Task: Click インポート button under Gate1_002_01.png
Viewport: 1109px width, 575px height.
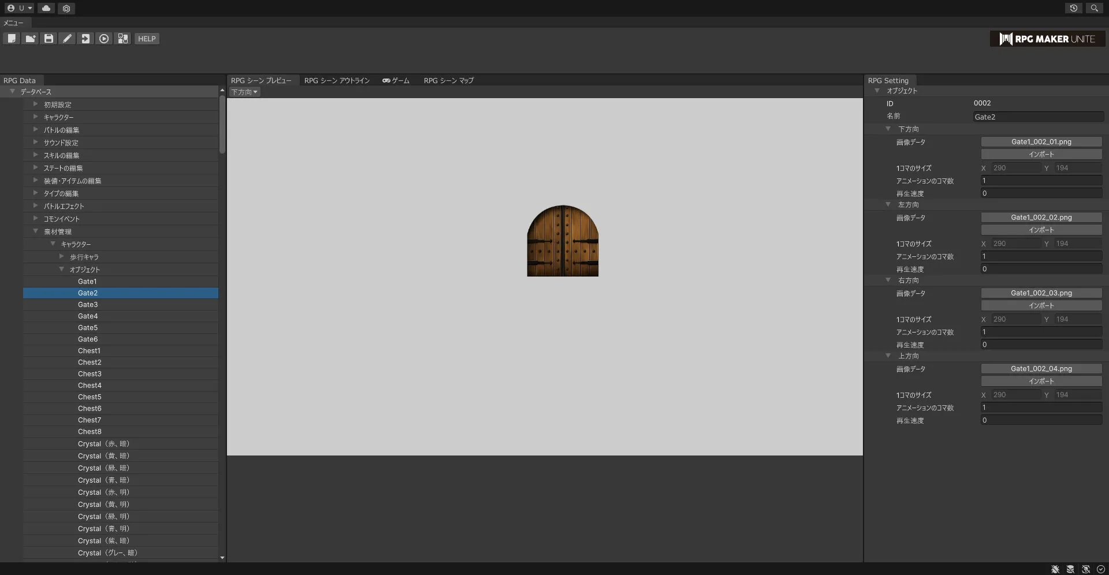Action: pos(1041,155)
